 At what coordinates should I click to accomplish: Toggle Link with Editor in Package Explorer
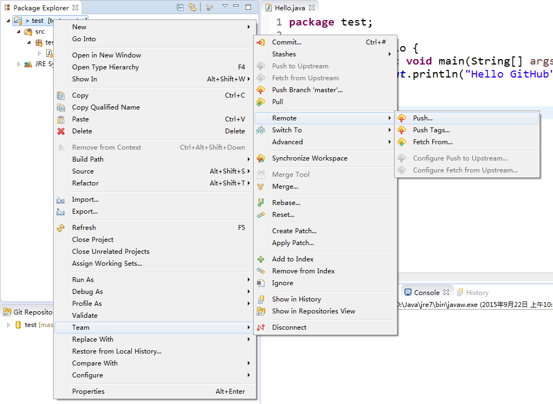192,8
